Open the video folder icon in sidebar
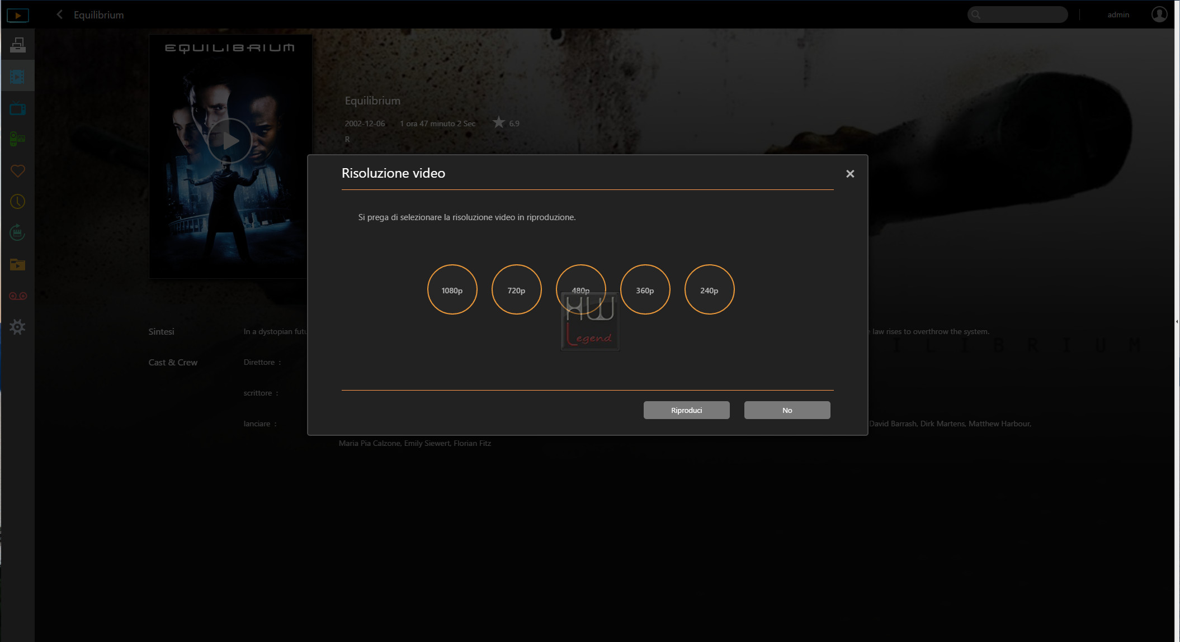The height and width of the screenshot is (642, 1180). (17, 264)
